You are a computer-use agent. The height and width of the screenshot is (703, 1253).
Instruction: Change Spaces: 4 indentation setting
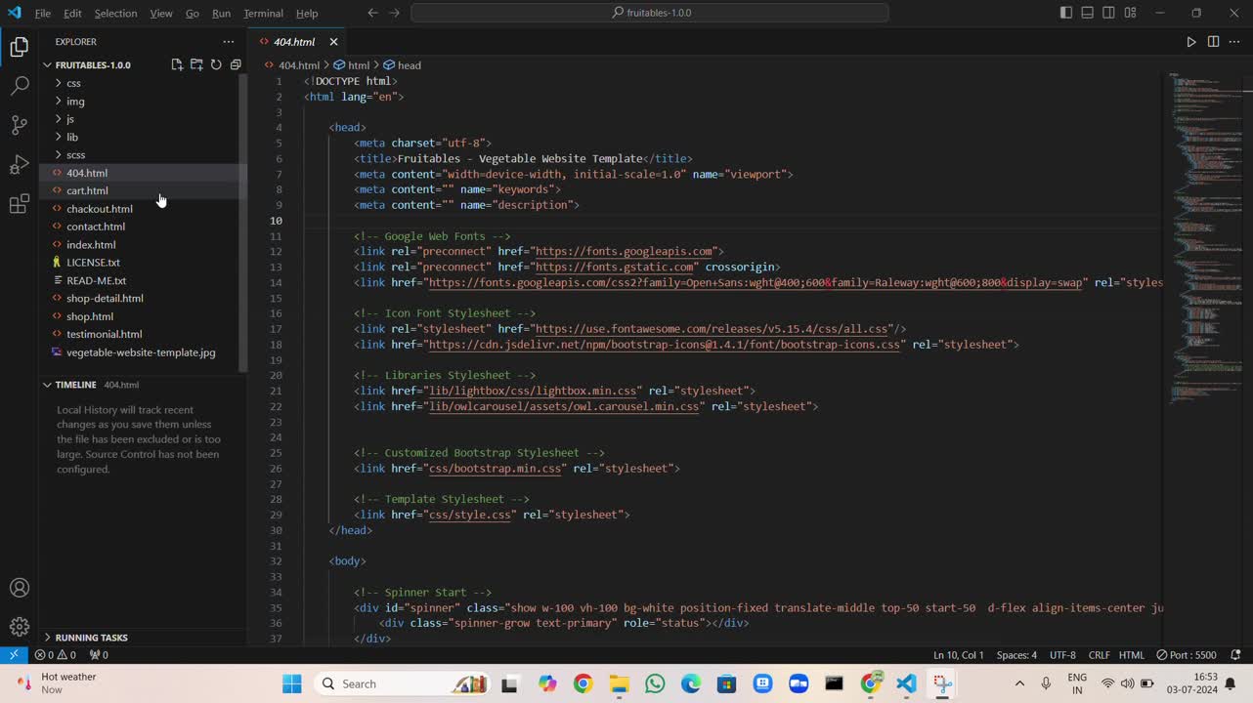point(1016,655)
